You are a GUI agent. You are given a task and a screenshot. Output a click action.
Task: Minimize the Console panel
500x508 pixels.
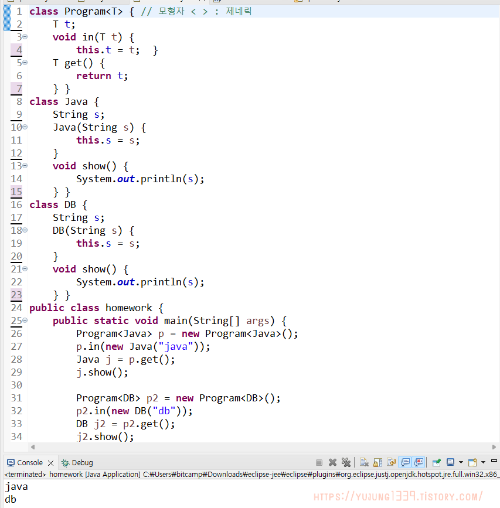(x=494, y=461)
